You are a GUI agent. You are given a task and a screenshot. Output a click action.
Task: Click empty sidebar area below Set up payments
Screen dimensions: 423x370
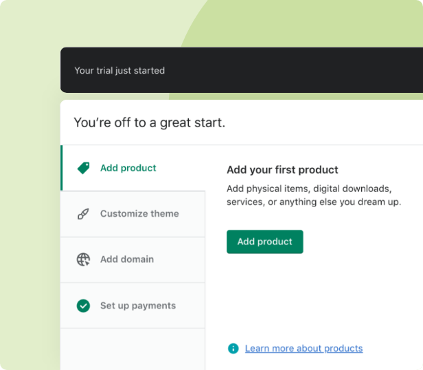pos(133,349)
